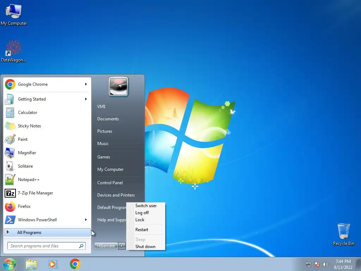Image resolution: width=361 pixels, height=271 pixels.
Task: Expand Google Chrome jump list arrow
Action: click(x=86, y=84)
